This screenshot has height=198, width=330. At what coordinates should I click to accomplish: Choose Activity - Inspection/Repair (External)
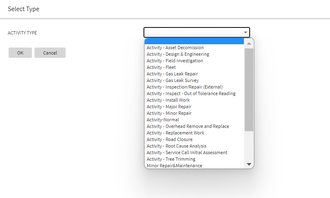pos(194,87)
